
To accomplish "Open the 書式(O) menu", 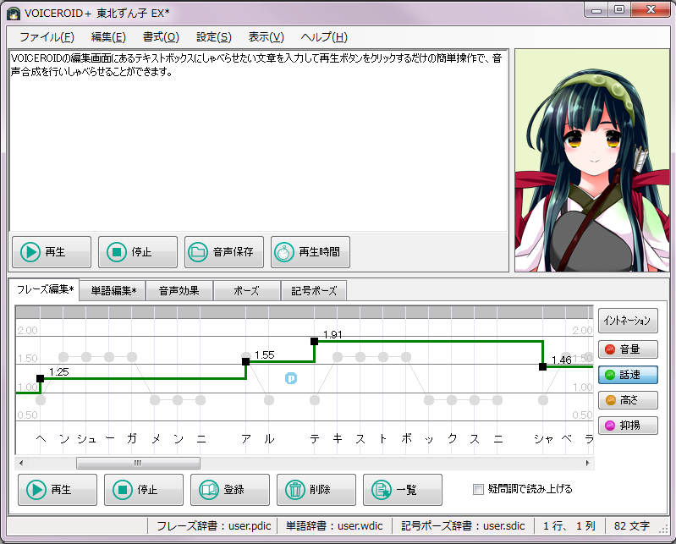I will point(161,37).
